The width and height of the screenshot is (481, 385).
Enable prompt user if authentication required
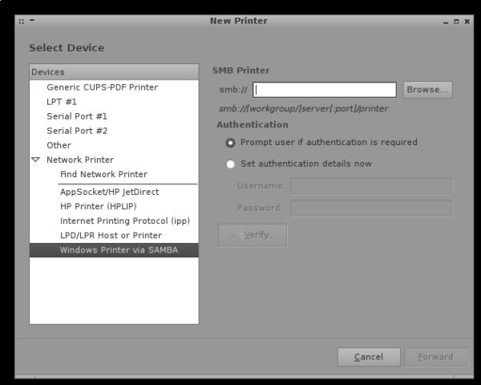pyautogui.click(x=231, y=143)
